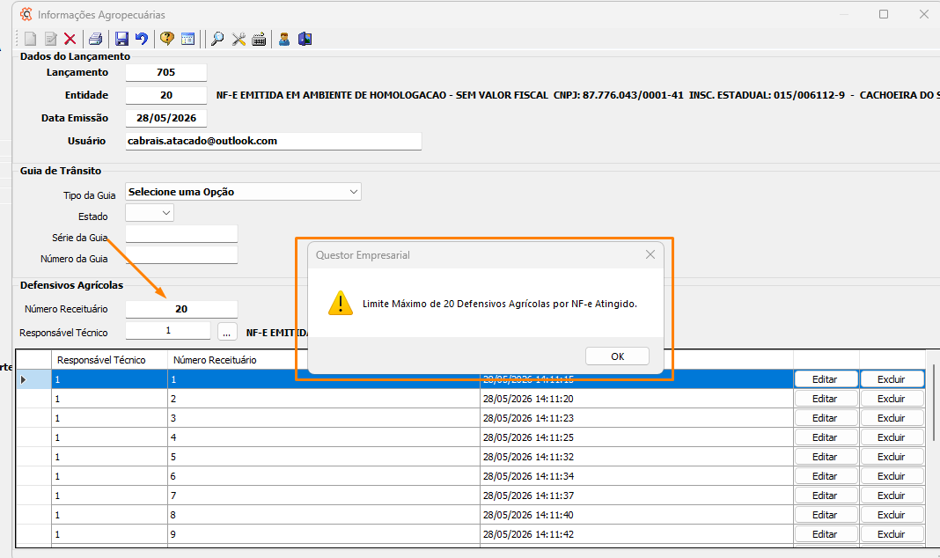Screen dimensions: 940x558
Task: Click the Número Receituário column header
Action: click(x=238, y=360)
